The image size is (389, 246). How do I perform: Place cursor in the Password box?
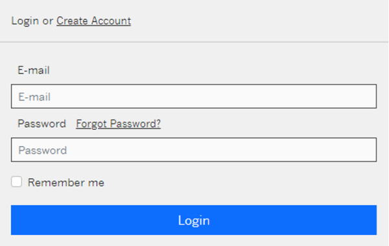(x=194, y=150)
